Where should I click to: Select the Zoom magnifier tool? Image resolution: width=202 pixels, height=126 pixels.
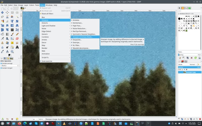[x=12, y=52]
